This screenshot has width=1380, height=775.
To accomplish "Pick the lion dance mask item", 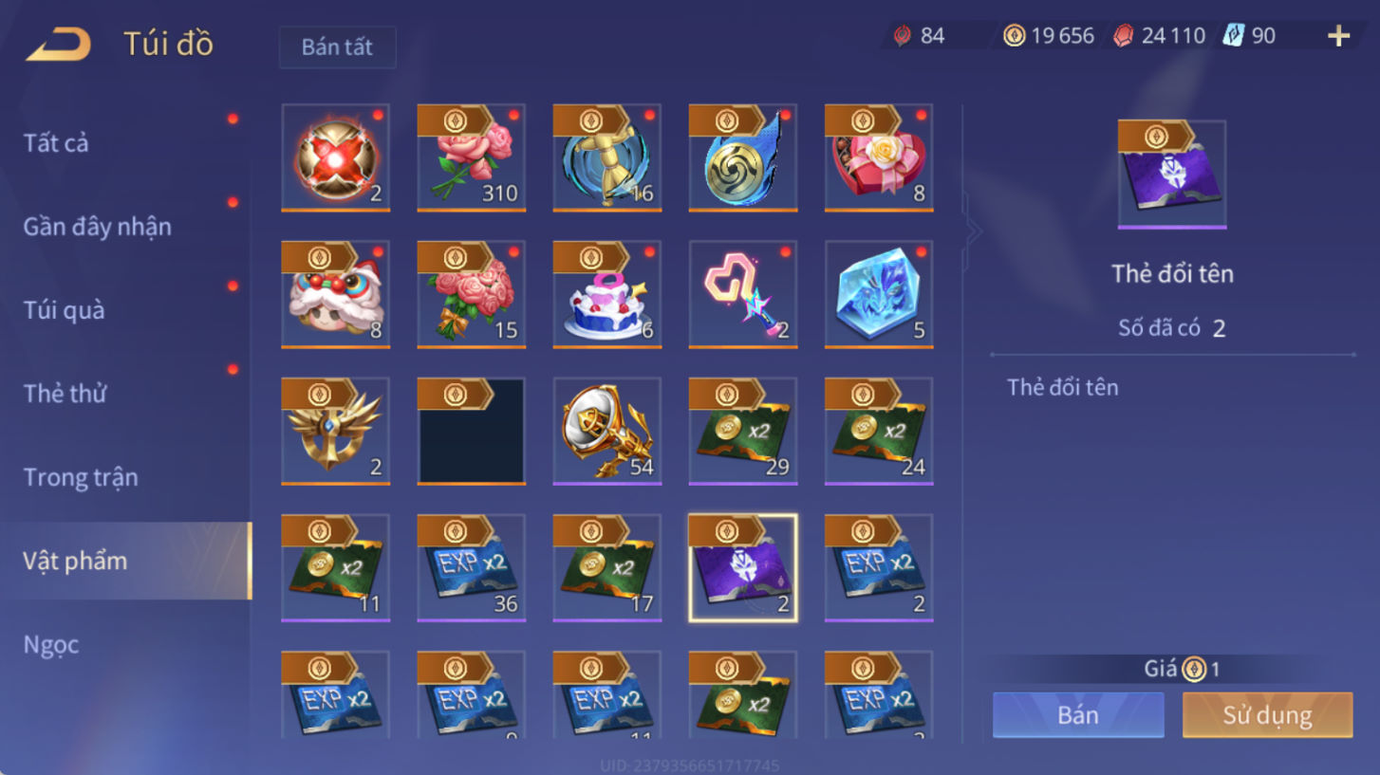I will coord(336,294).
